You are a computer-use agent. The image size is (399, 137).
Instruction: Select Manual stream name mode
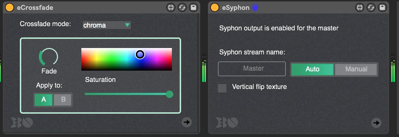[x=356, y=69]
